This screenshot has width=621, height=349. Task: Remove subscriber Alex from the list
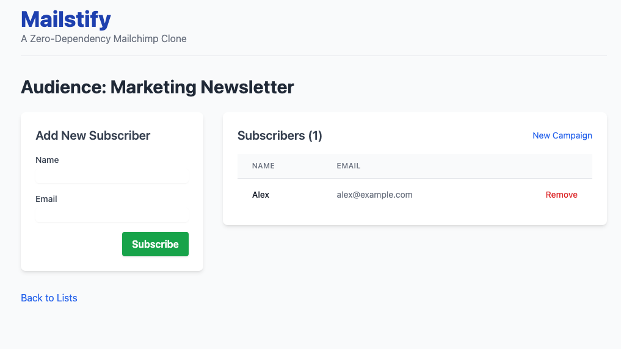pos(561,195)
